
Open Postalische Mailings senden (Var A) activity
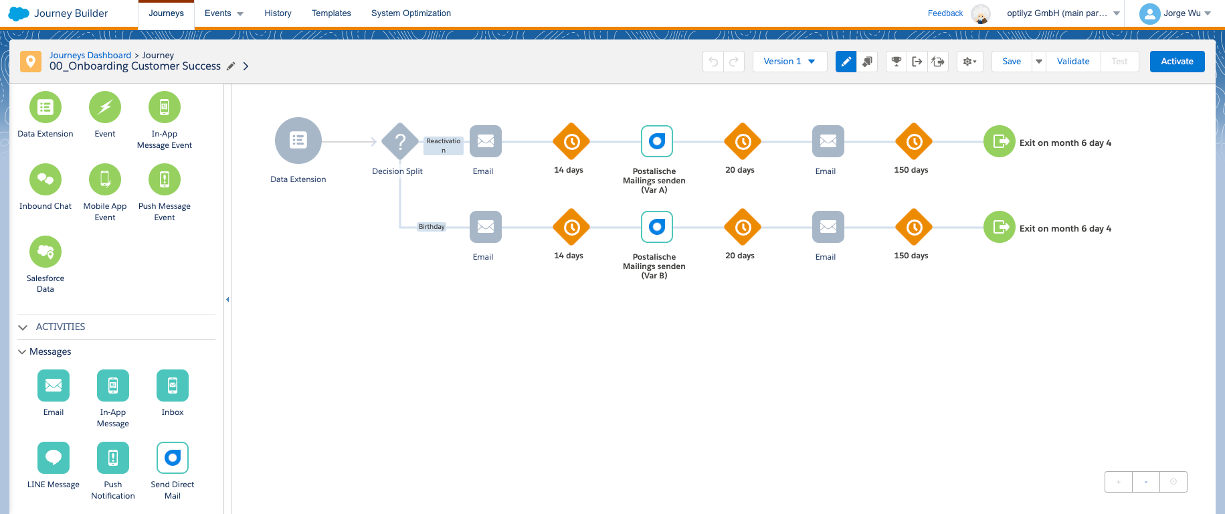[x=657, y=141]
